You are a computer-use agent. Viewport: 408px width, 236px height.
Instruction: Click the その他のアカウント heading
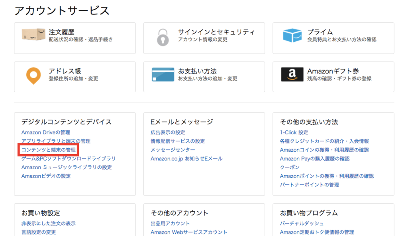click(x=180, y=213)
